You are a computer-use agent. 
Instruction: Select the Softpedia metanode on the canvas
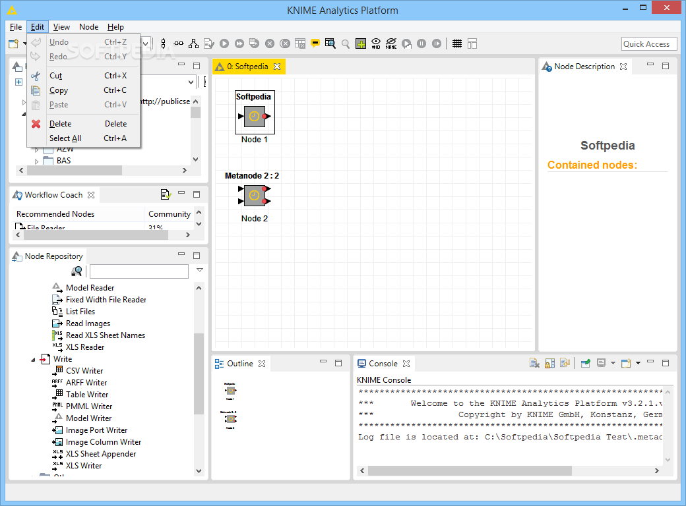coord(255,116)
